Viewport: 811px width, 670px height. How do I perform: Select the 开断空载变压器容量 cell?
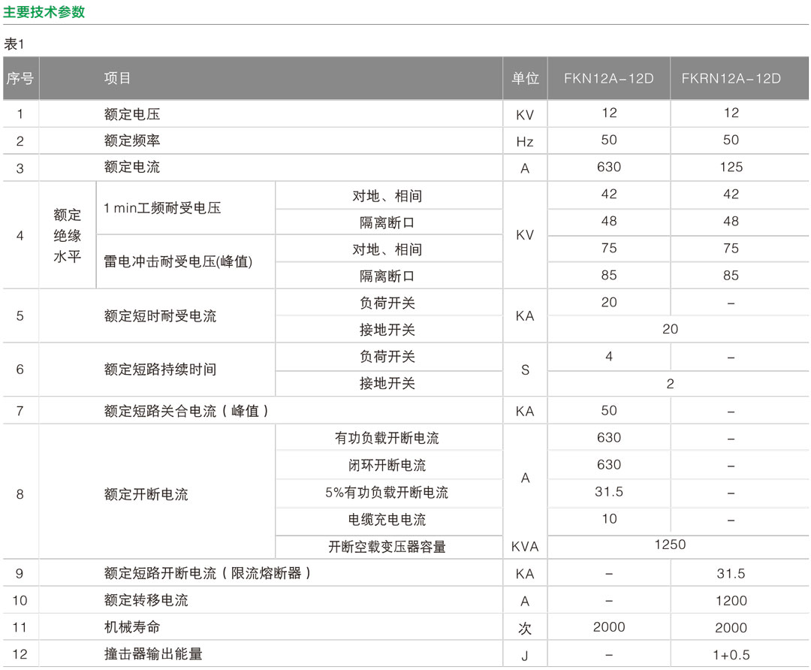(x=387, y=546)
